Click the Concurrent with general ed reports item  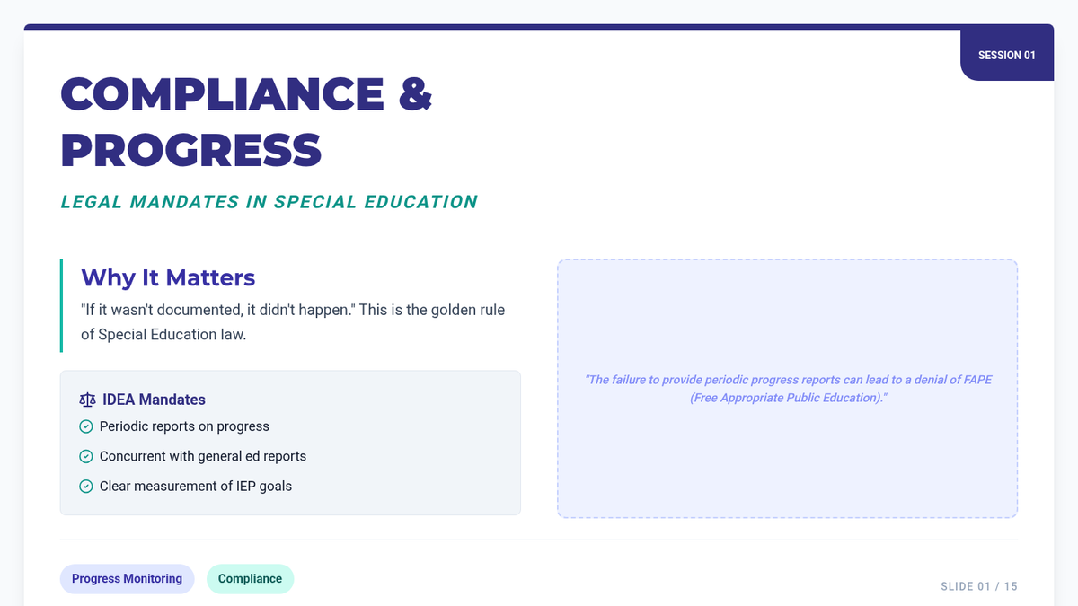(x=203, y=456)
